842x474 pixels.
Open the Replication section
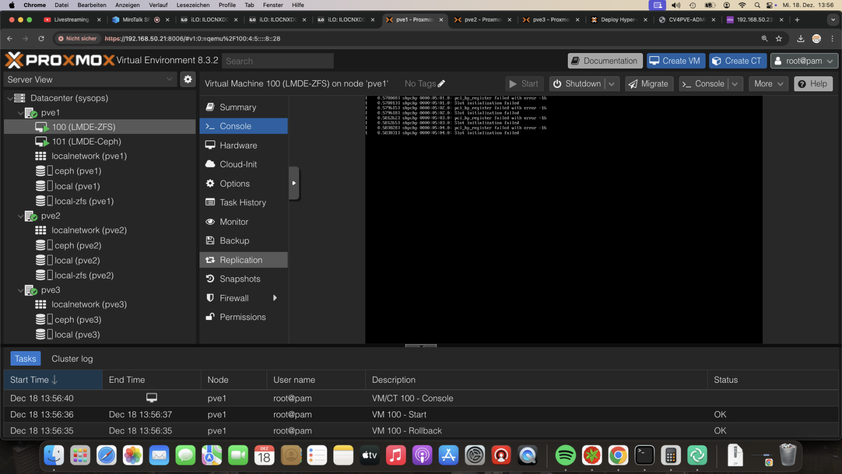click(x=244, y=260)
